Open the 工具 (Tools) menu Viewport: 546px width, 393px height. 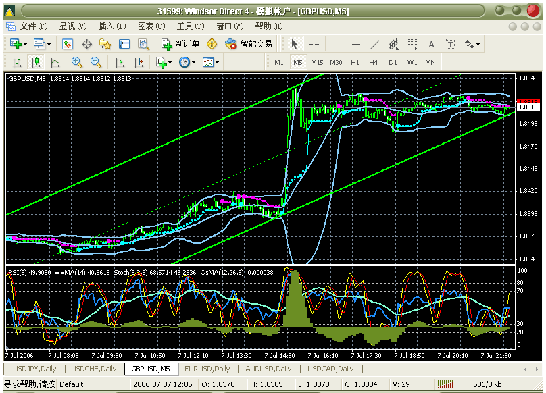point(190,26)
